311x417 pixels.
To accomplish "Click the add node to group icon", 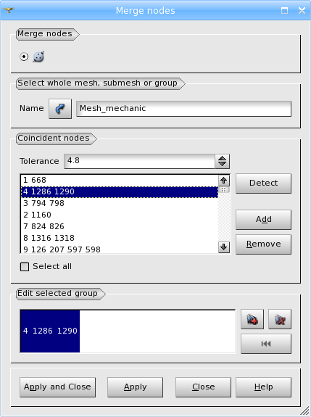I will pyautogui.click(x=252, y=319).
